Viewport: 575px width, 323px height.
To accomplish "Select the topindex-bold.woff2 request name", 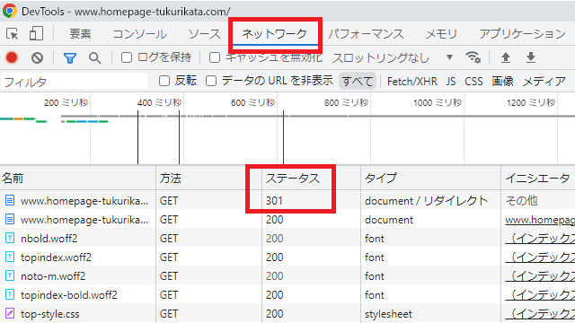I will click(x=69, y=295).
